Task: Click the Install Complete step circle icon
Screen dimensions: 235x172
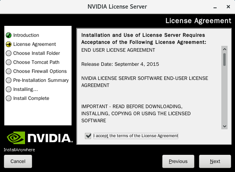Action: point(9,98)
